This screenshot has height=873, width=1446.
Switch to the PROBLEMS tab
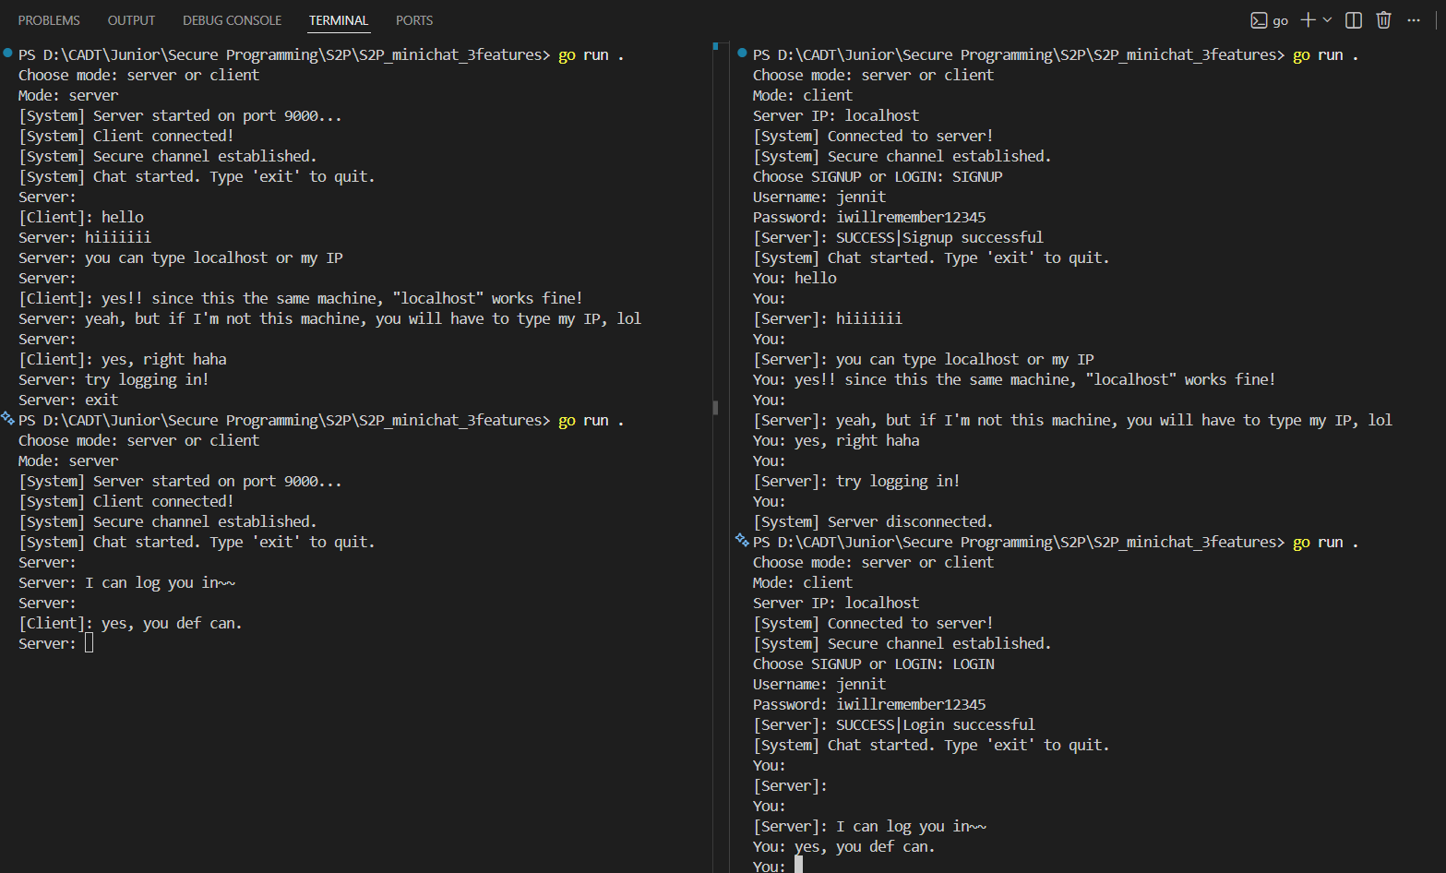click(48, 19)
